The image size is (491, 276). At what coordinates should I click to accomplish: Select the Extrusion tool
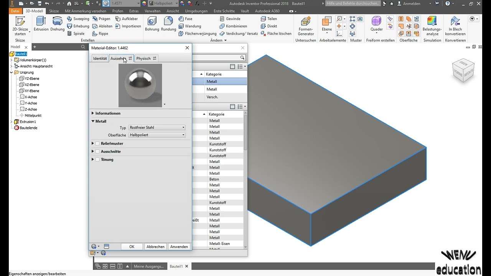click(x=41, y=24)
